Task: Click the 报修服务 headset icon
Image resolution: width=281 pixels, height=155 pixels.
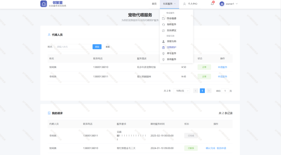Action: click(164, 24)
